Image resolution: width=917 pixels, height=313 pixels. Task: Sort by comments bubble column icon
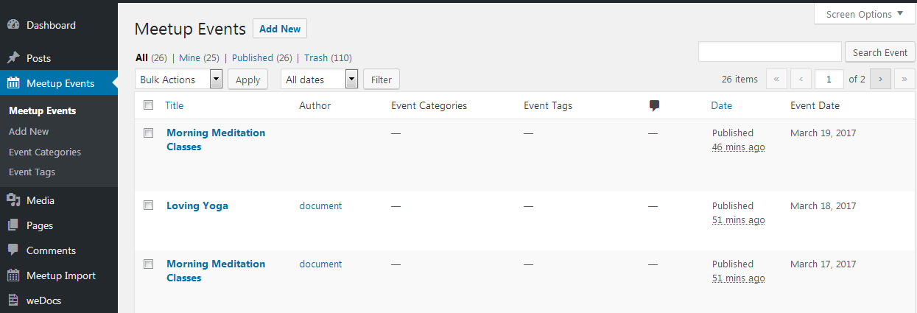pos(654,106)
